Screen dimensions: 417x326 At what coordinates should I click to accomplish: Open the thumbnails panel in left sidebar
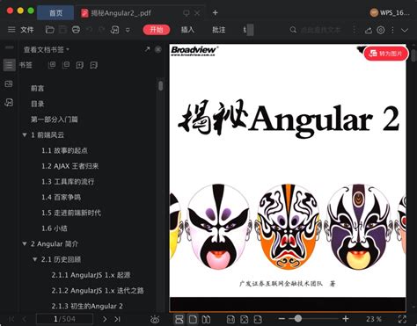click(x=9, y=84)
